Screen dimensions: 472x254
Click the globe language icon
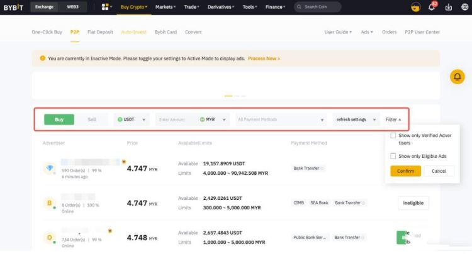coord(464,8)
